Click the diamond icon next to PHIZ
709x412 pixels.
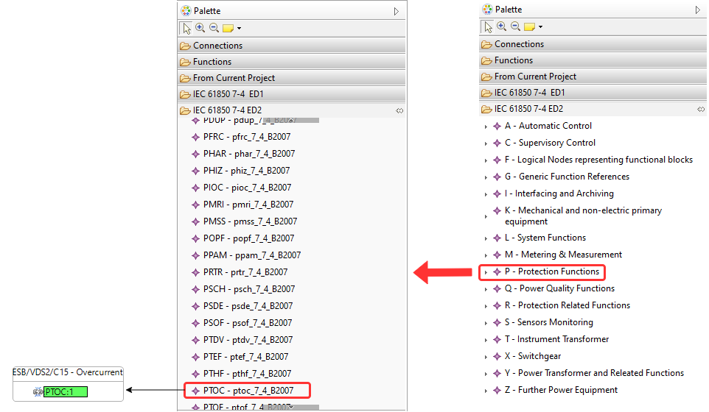tap(195, 171)
